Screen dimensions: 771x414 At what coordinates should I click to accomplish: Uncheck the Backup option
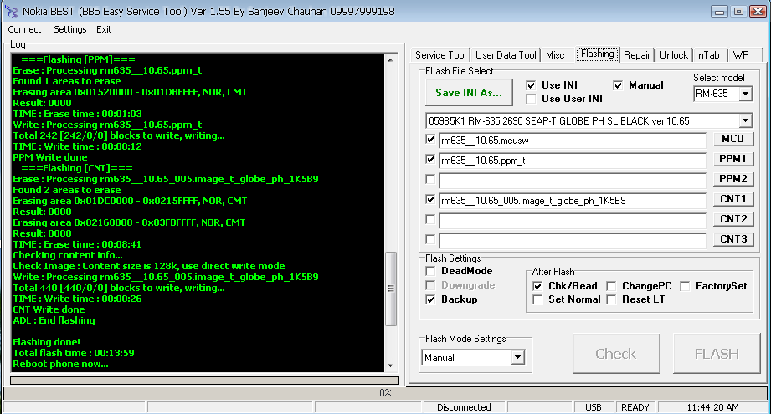431,299
